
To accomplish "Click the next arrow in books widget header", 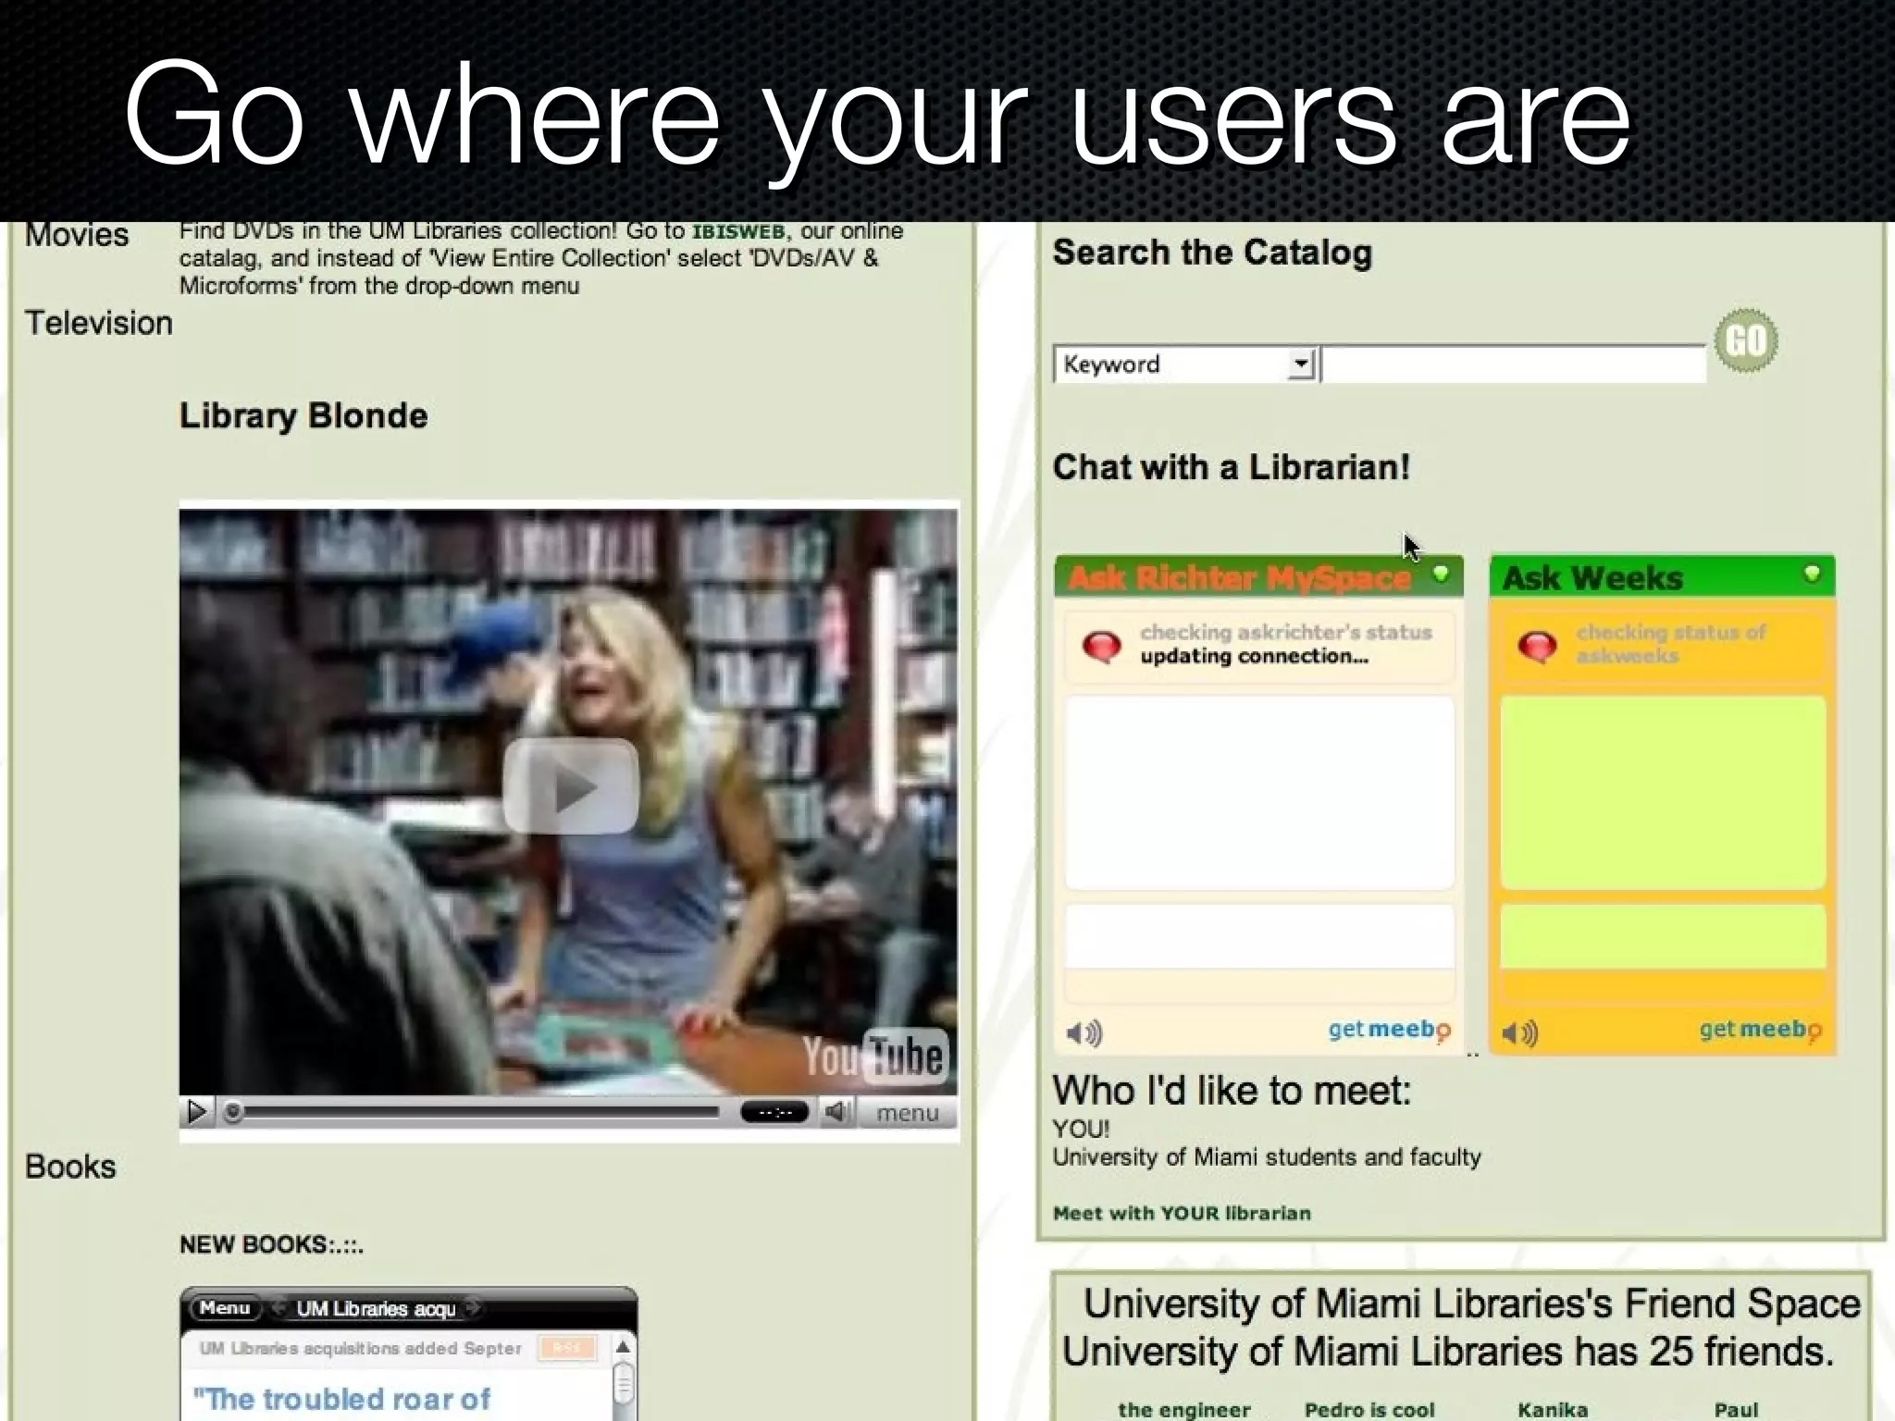I will click(473, 1308).
